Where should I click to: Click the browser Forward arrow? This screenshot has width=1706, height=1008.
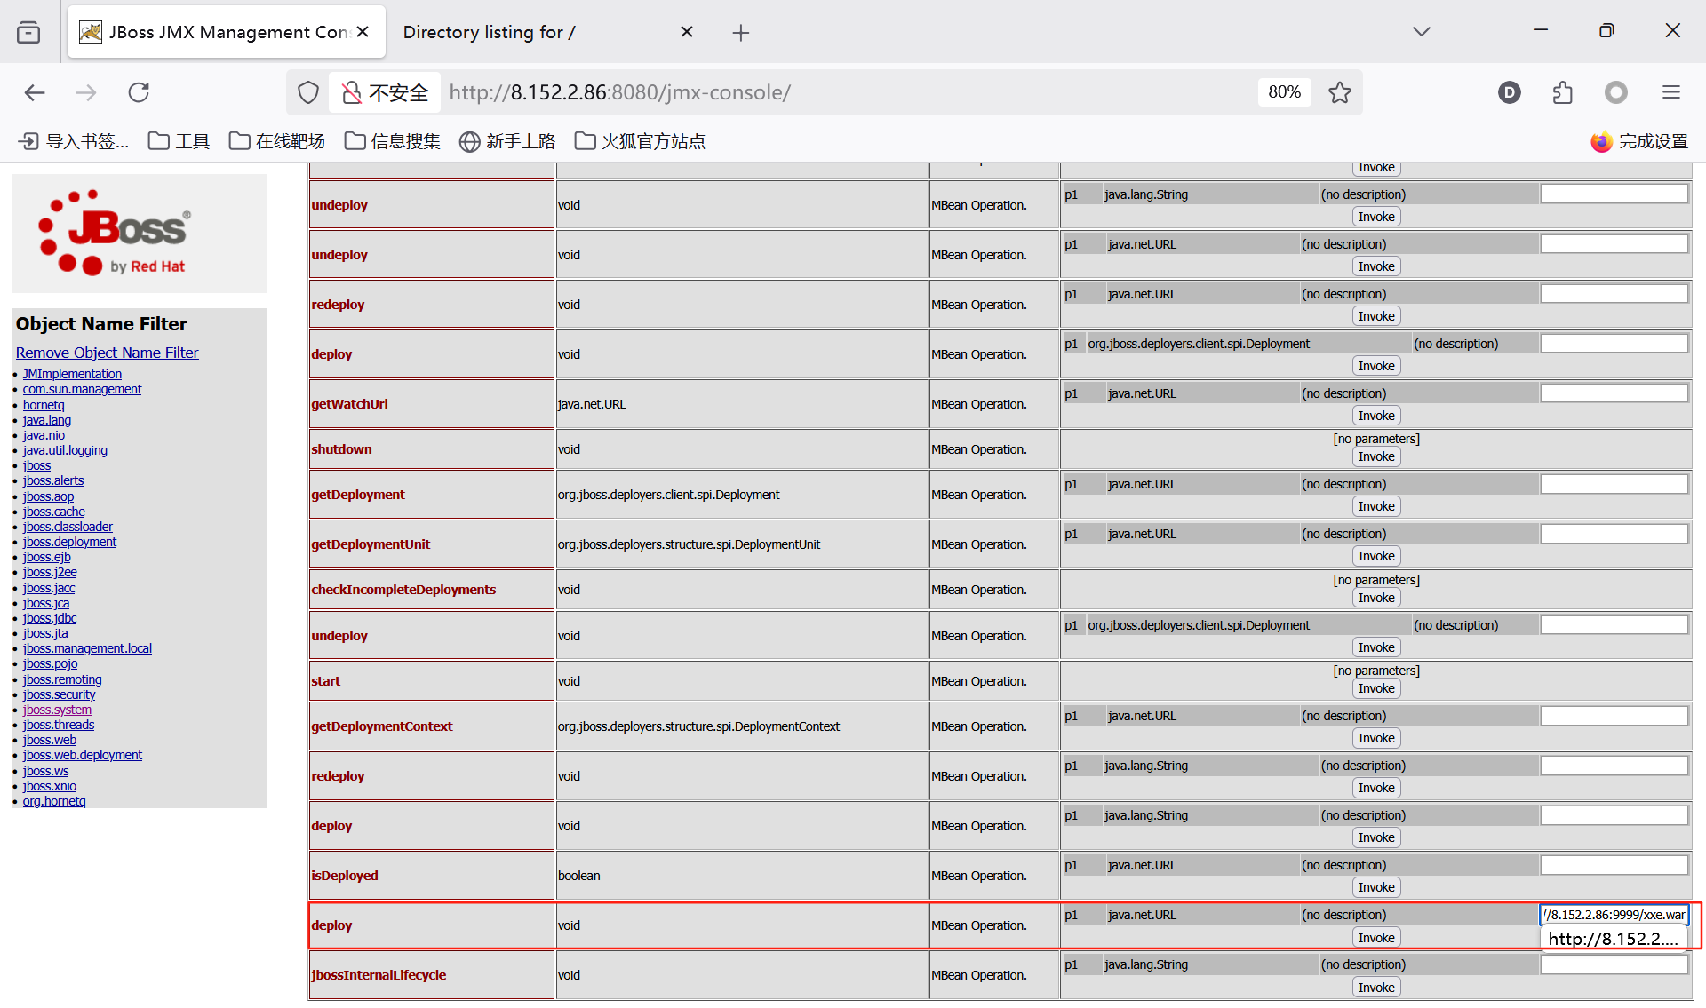86,92
